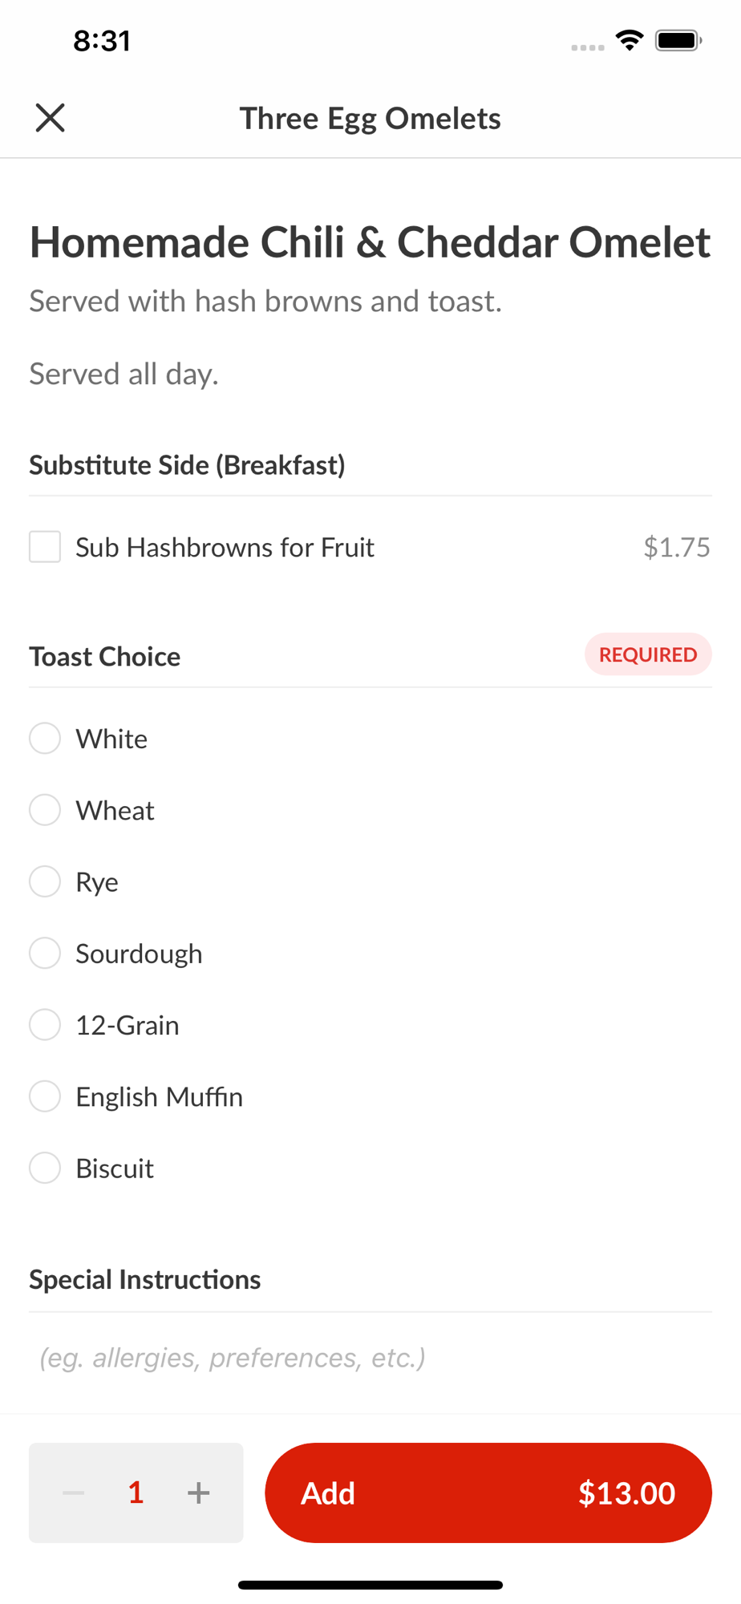Choose 12-Grain toast
Viewport: 741px width, 1604px height.
(45, 1025)
